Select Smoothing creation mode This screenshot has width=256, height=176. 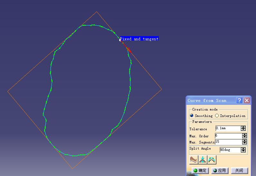pos(192,115)
